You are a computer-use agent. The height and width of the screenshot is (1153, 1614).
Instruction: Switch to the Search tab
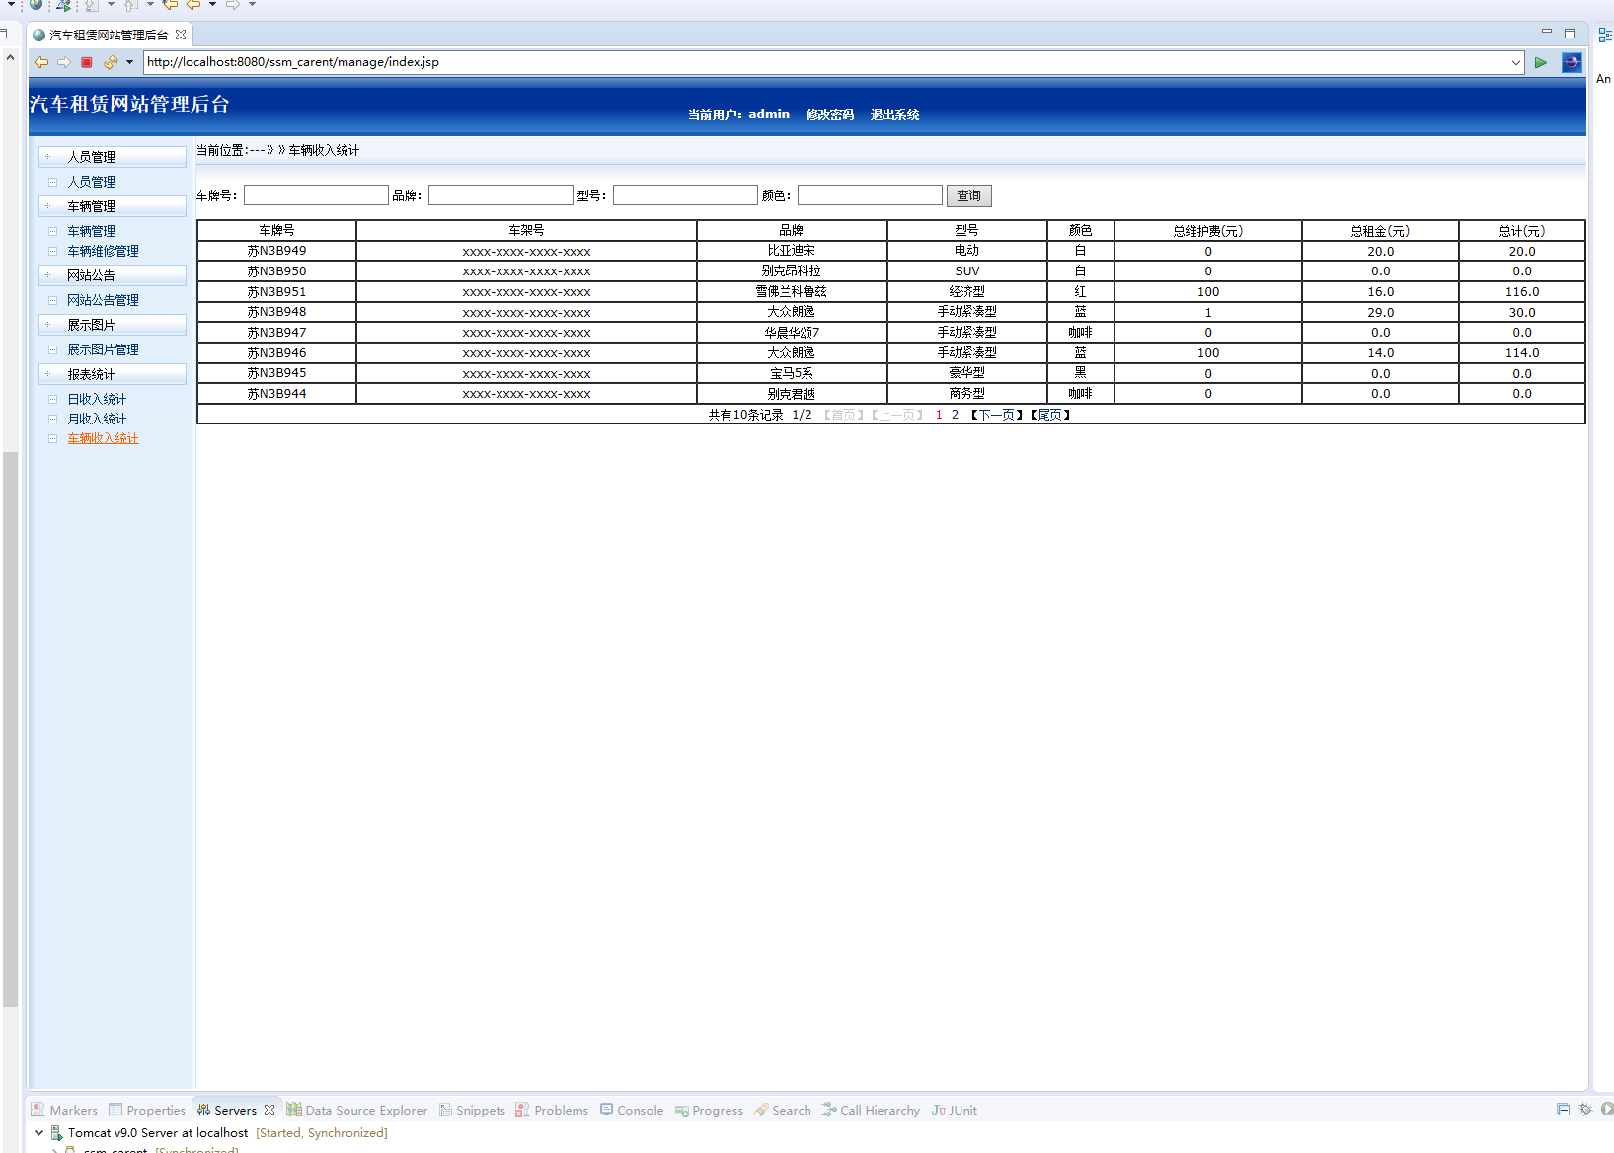(783, 1110)
